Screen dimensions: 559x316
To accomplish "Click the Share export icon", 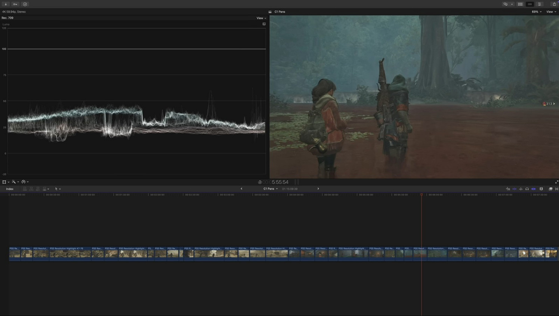I will tap(554, 4).
